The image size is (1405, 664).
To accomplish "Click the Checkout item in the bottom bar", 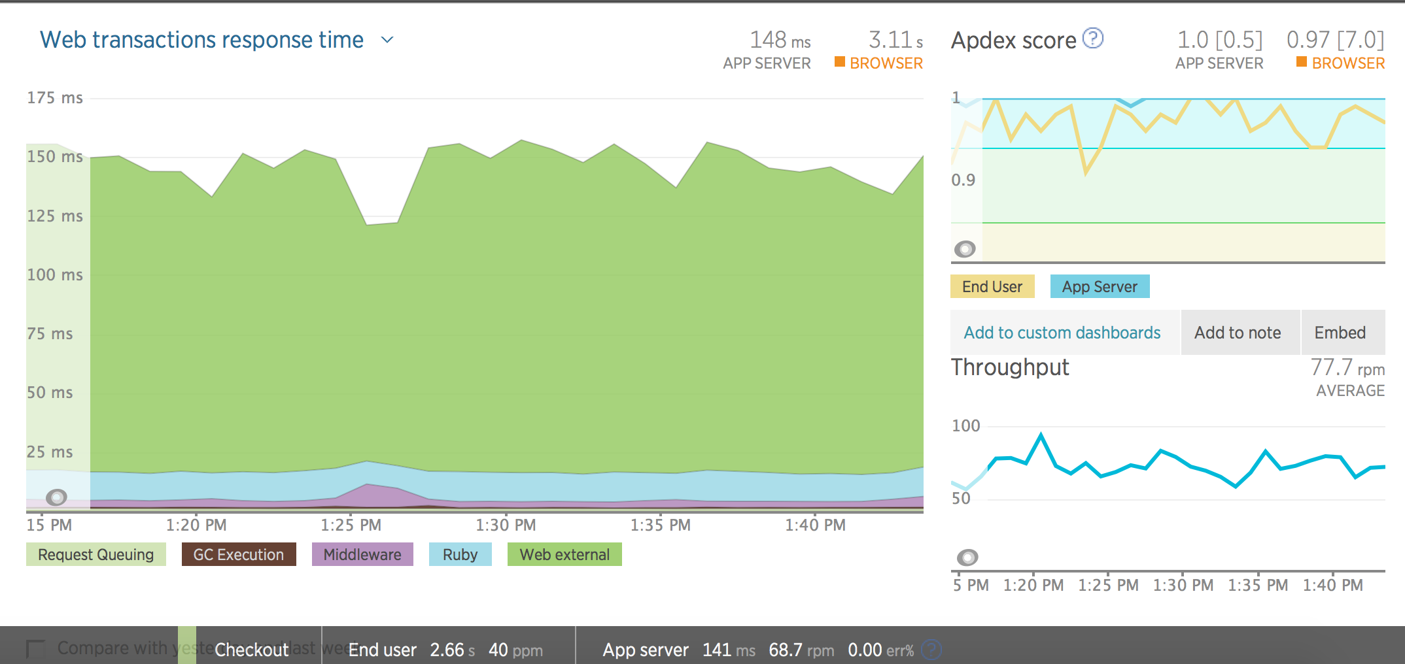I will click(x=251, y=650).
